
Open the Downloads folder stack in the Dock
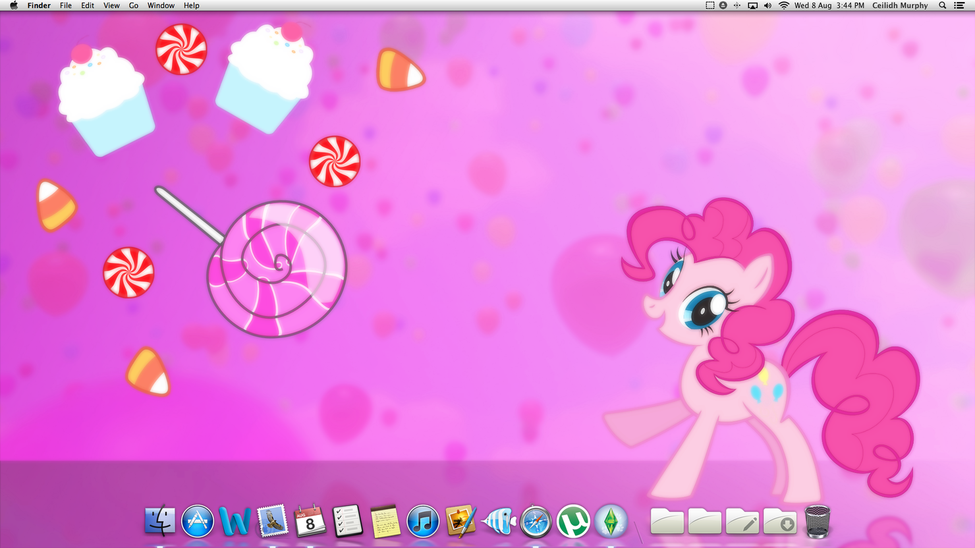(x=780, y=521)
